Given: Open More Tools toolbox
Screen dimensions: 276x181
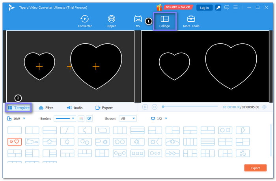Looking at the screenshot, I should (x=191, y=21).
